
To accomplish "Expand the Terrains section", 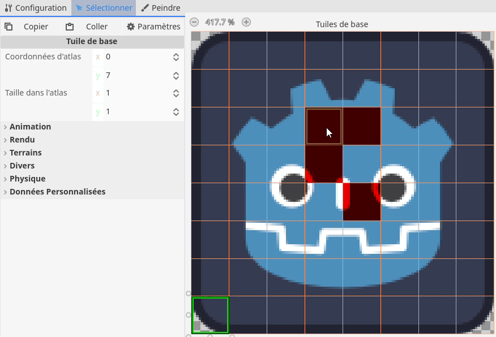I will click(92, 153).
